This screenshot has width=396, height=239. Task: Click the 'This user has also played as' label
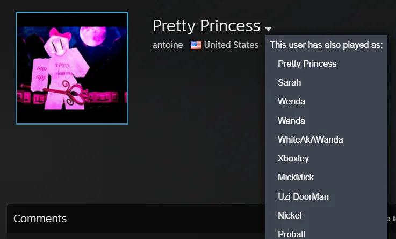point(326,45)
